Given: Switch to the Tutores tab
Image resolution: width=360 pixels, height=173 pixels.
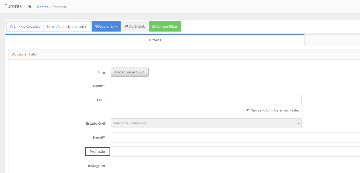Looking at the screenshot, I should 154,40.
